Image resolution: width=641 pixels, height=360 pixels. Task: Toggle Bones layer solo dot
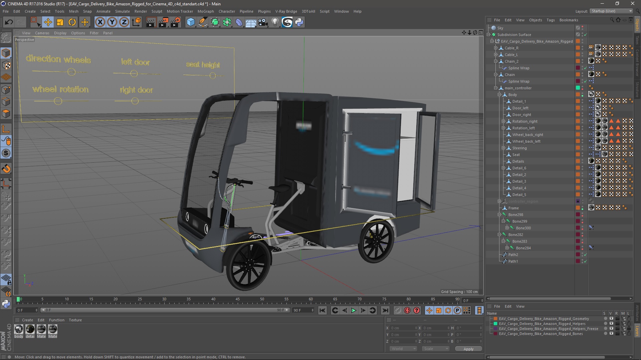tap(605, 334)
